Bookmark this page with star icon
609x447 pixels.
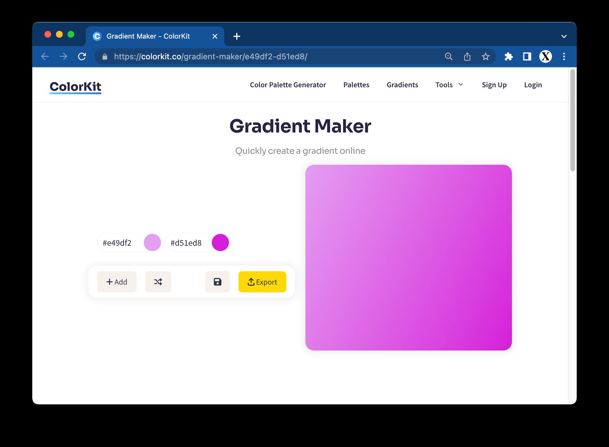pos(486,56)
